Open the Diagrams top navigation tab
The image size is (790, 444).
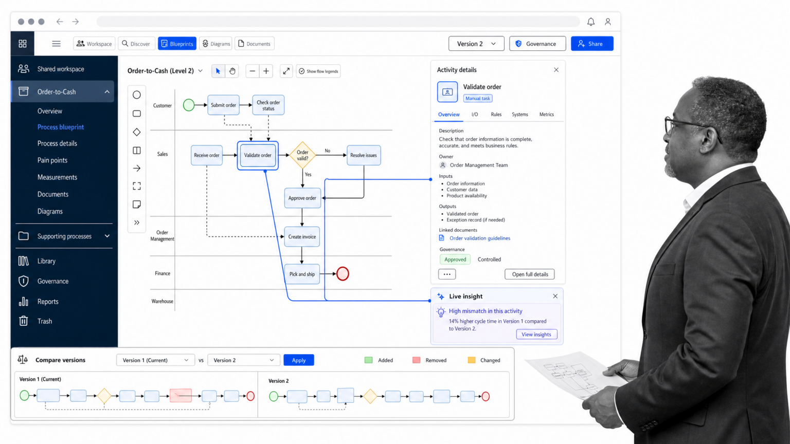coord(216,44)
